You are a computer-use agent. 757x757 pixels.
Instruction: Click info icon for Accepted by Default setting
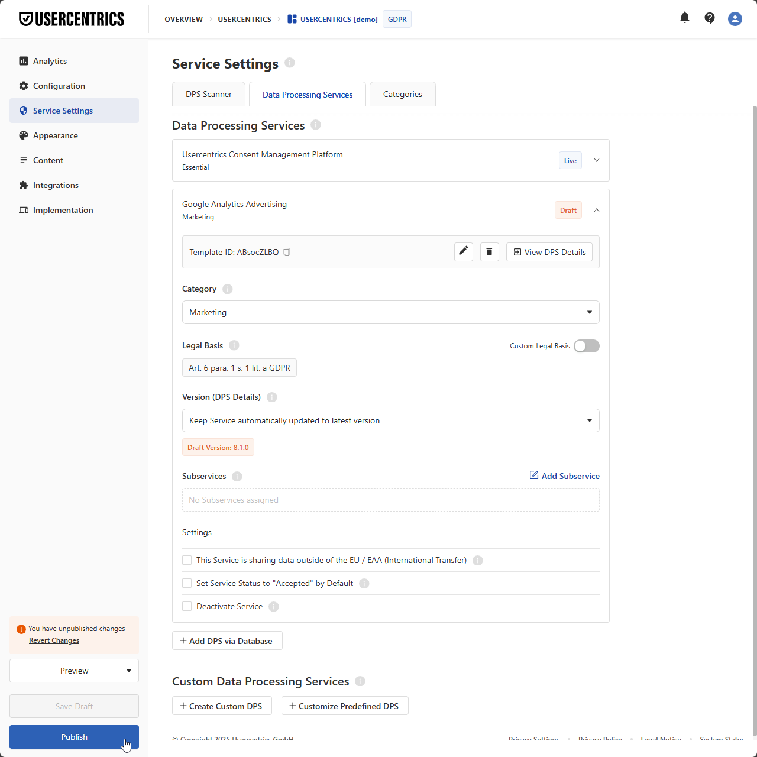click(x=364, y=584)
